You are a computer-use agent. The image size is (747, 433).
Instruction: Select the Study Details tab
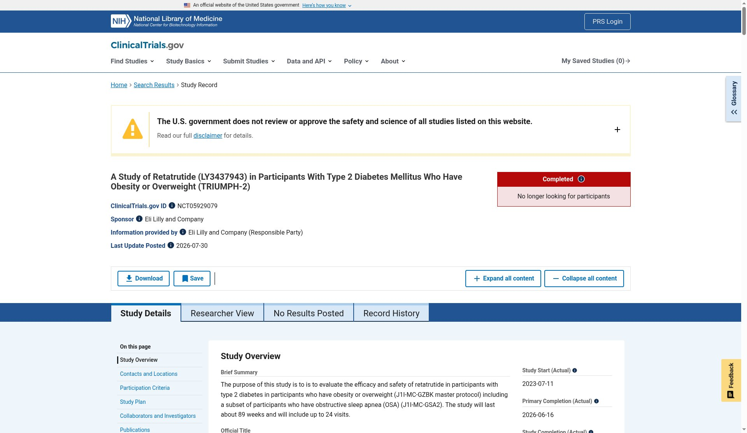click(146, 313)
